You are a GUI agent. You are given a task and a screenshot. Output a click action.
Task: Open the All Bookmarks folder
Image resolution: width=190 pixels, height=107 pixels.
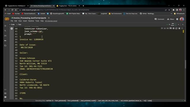click(x=179, y=14)
